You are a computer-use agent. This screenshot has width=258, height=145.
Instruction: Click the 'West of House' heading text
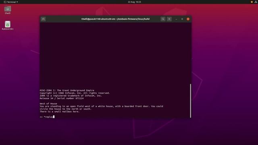coord(48,104)
